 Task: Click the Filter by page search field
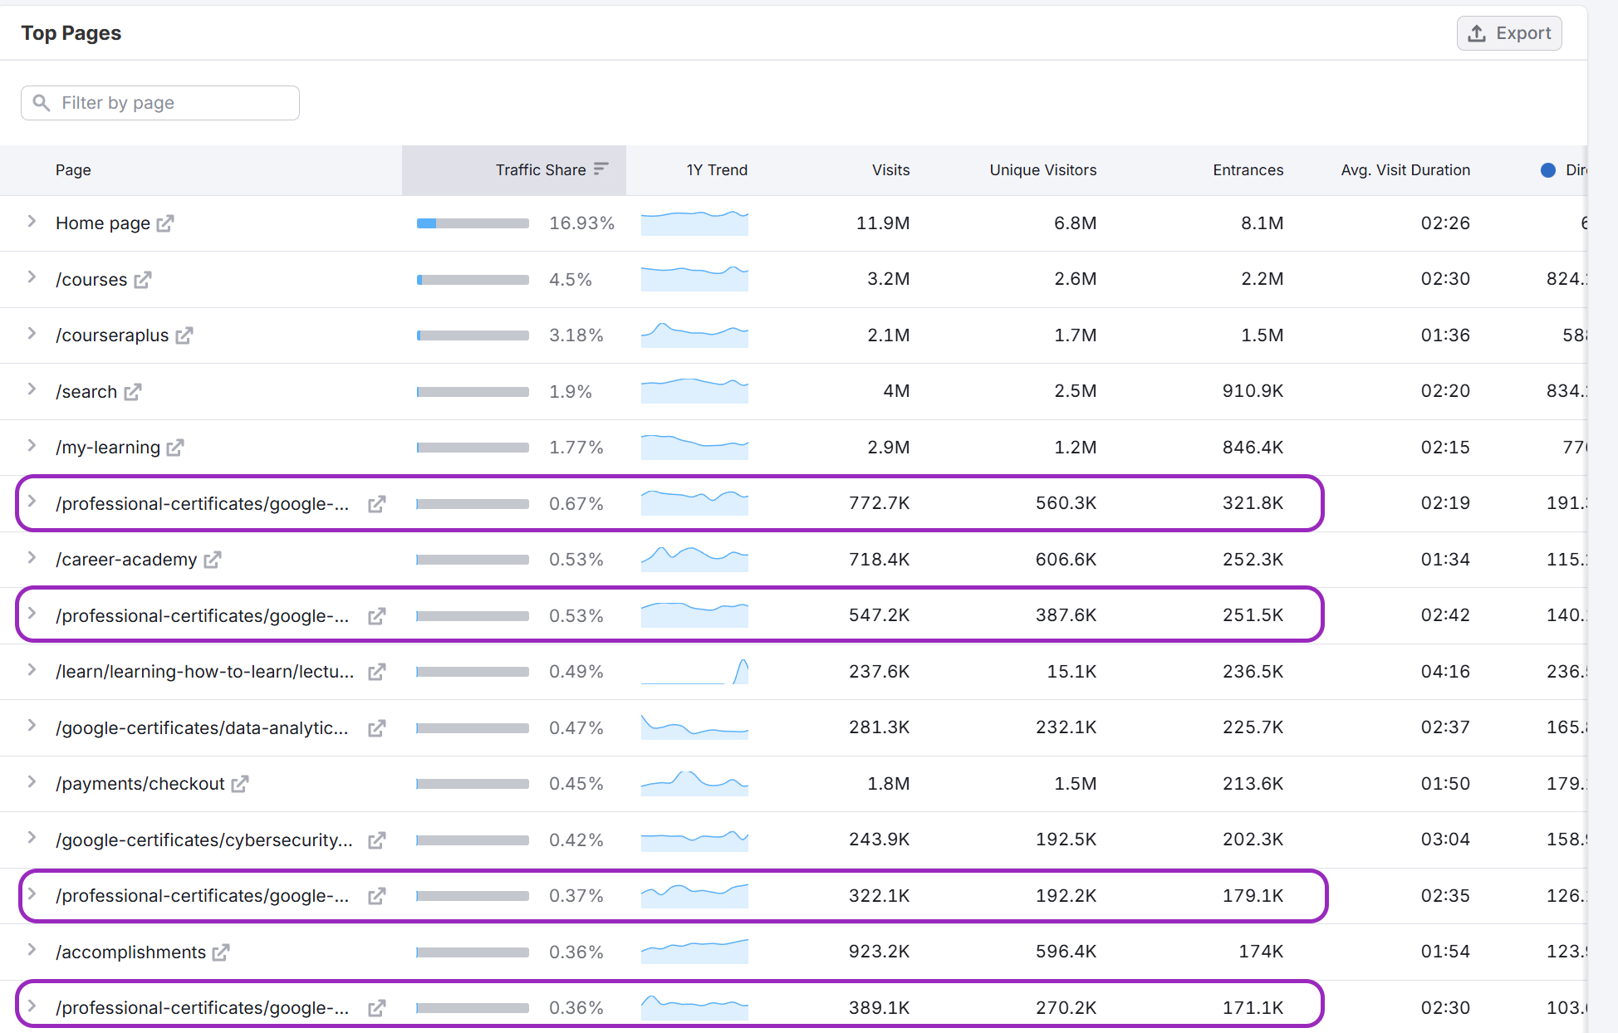[x=160, y=103]
